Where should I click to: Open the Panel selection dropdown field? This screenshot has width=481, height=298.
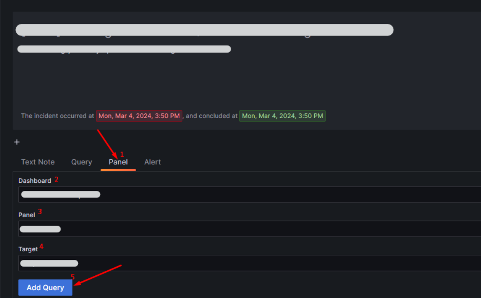[249, 229]
